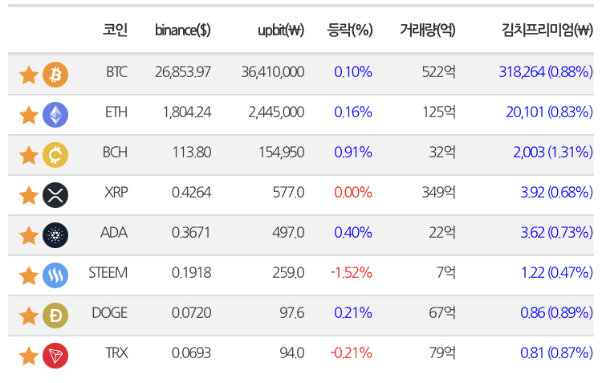Image resolution: width=602 pixels, height=383 pixels.
Task: Click the STEEM coin logo
Action: 55,275
